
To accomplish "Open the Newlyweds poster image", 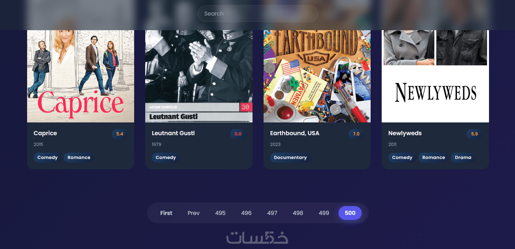I will pyautogui.click(x=435, y=76).
